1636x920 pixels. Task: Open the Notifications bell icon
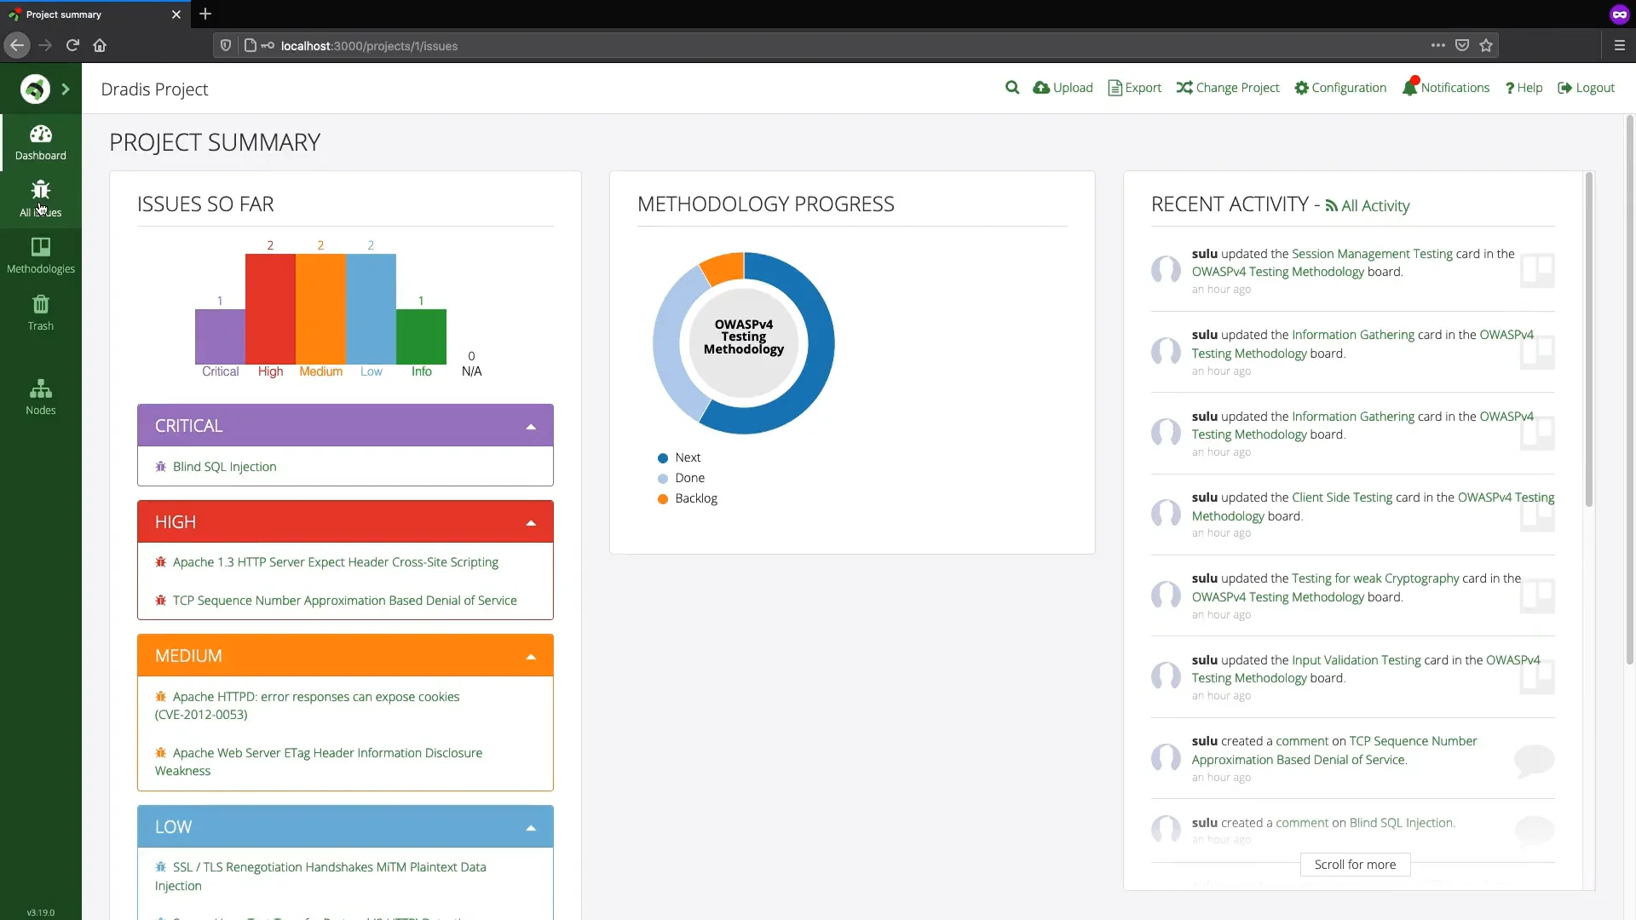coord(1408,87)
